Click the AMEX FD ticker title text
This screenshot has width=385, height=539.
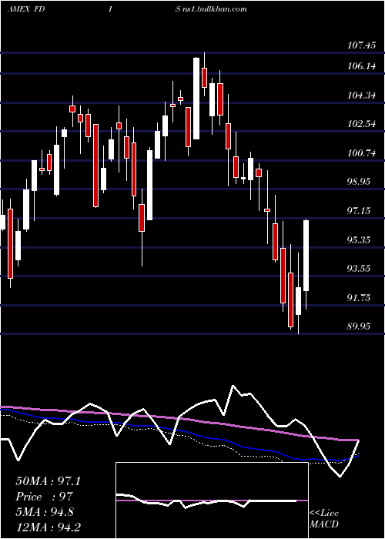tap(26, 9)
